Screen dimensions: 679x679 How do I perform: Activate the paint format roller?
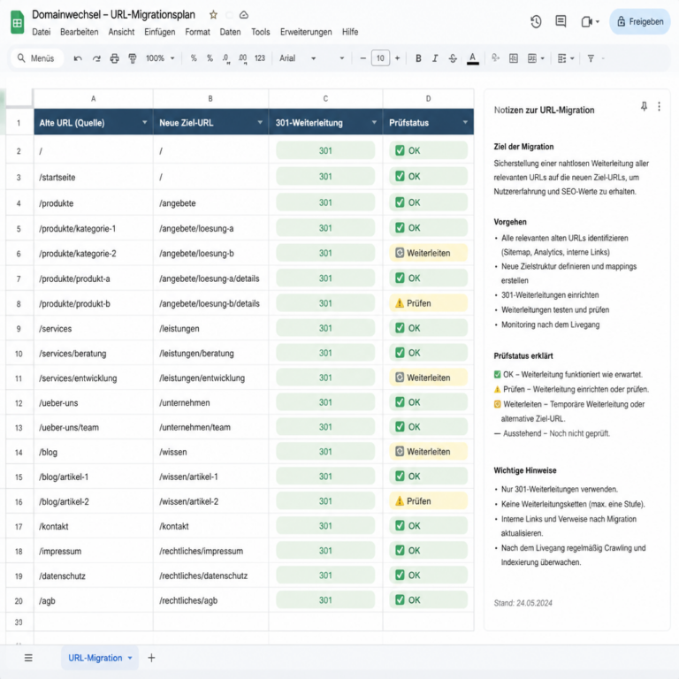133,58
